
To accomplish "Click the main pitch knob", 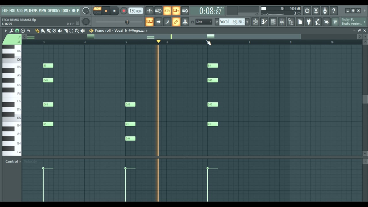I will [x=86, y=22].
